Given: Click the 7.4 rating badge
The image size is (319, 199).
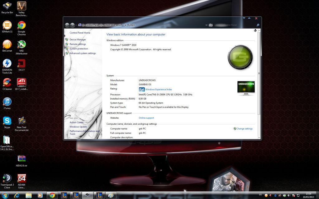Looking at the screenshot, I should [142, 89].
